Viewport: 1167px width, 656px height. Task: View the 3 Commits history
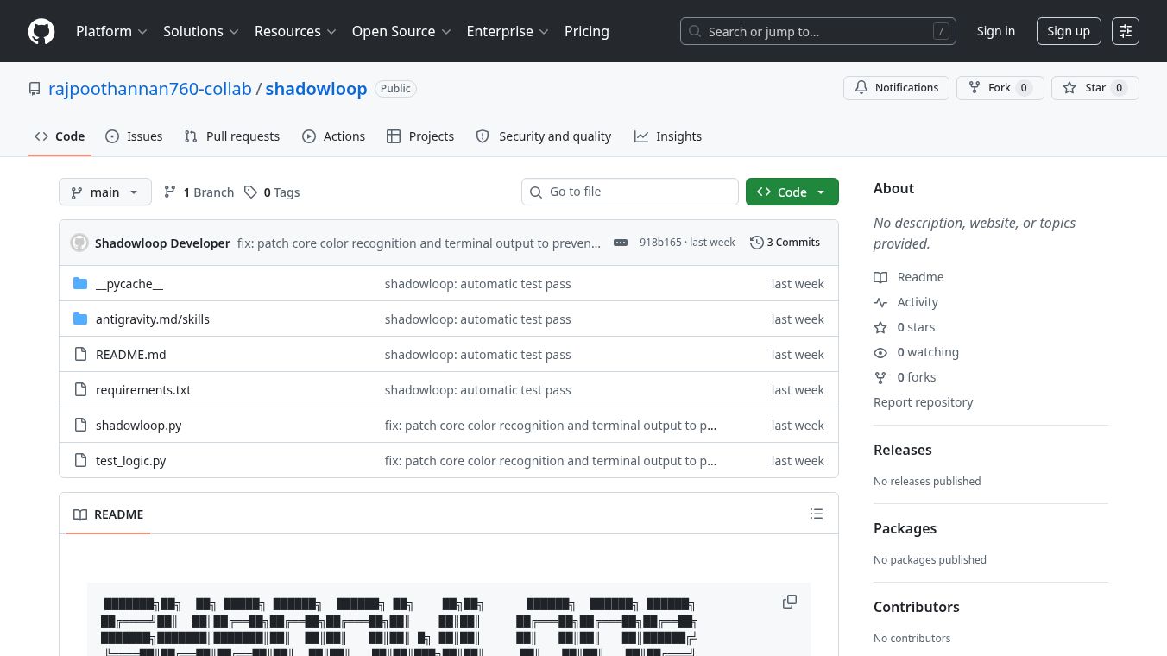tap(785, 243)
